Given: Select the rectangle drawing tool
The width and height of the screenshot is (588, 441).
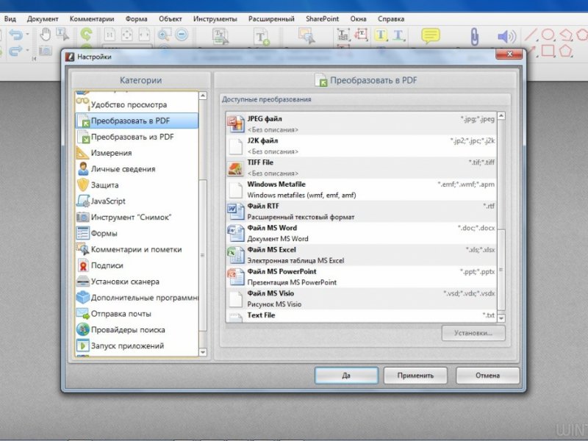Looking at the screenshot, I should (x=548, y=51).
